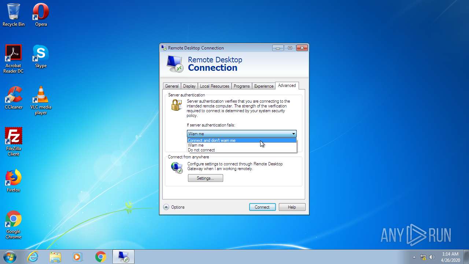Select the Advanced tab
469x264 pixels.
point(287,85)
